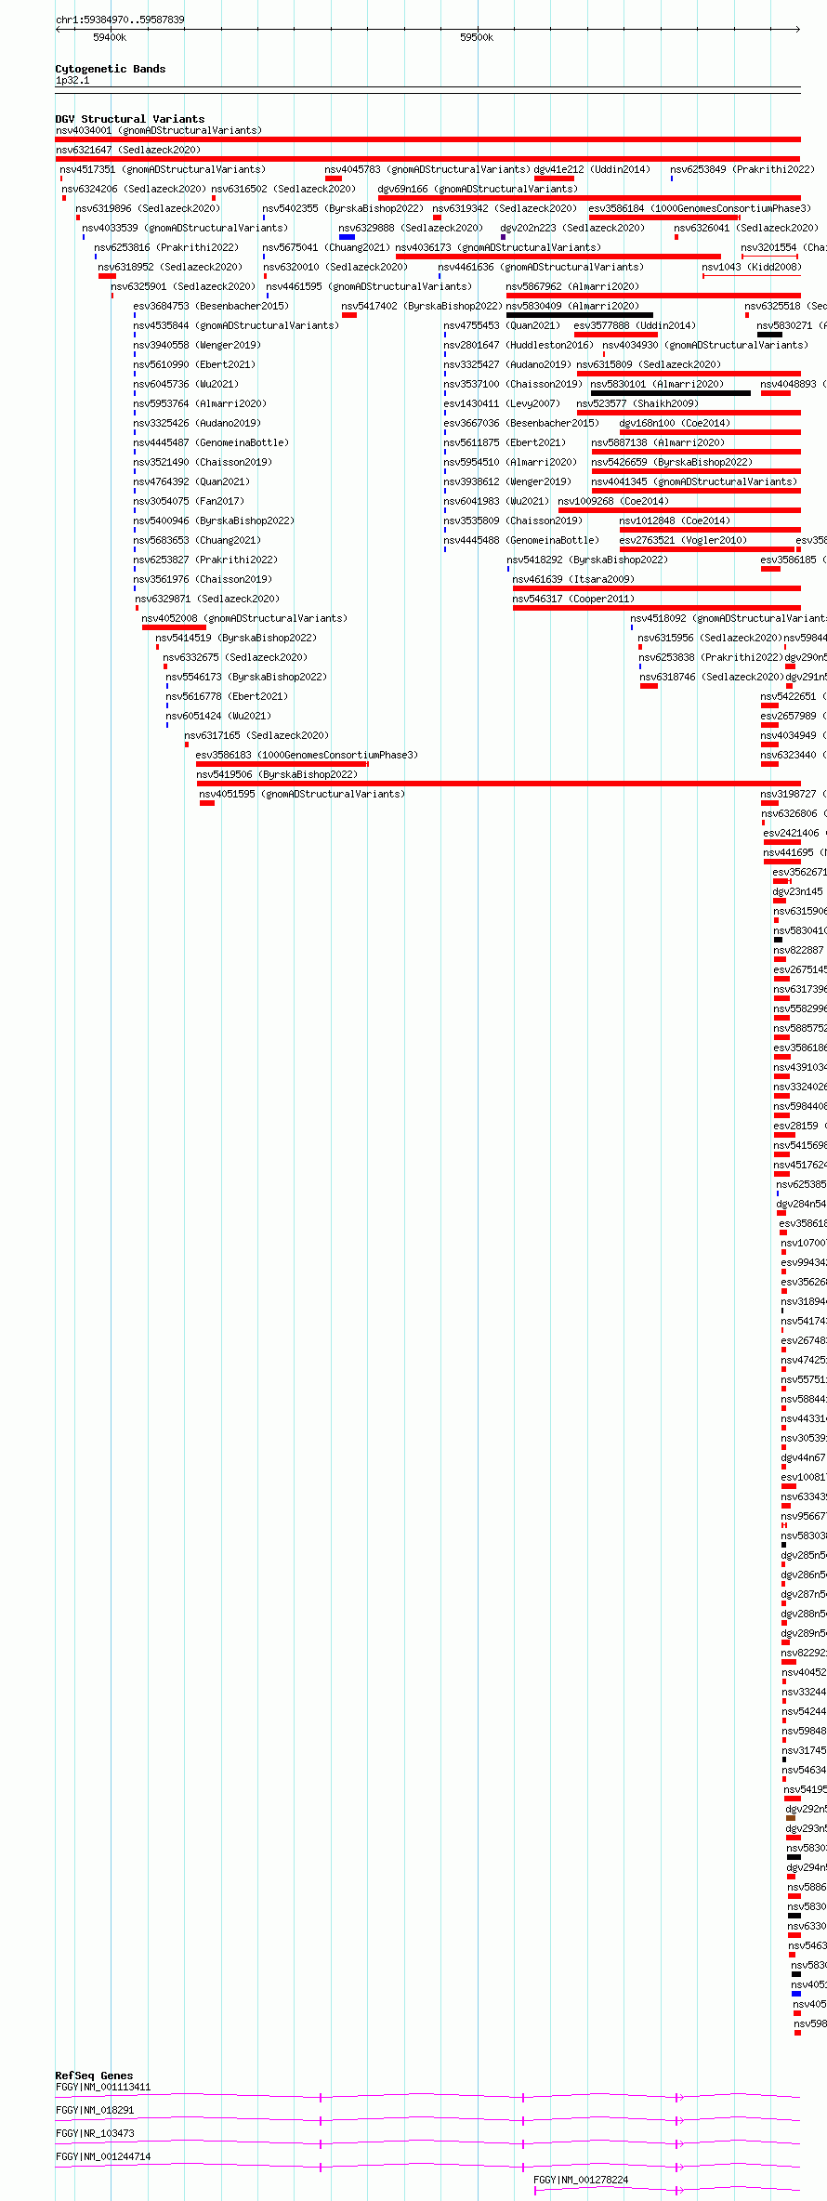This screenshot has width=827, height=2201.
Task: Click the dgv202n223 (Sedlazeck2020) label
Action: point(572,228)
